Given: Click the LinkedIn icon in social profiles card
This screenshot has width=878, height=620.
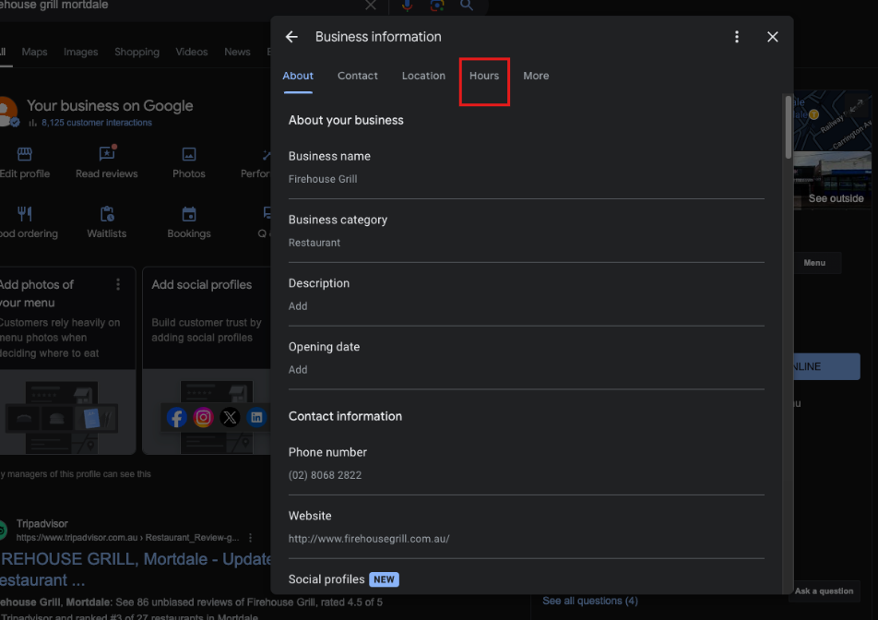Looking at the screenshot, I should point(256,417).
